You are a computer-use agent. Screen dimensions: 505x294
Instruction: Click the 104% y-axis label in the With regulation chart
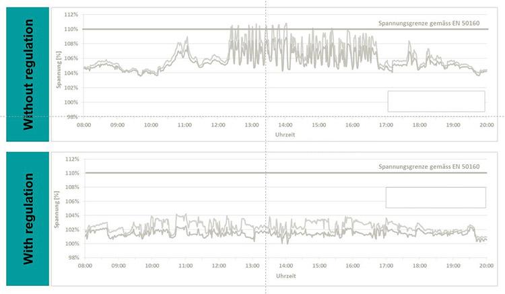click(x=71, y=215)
